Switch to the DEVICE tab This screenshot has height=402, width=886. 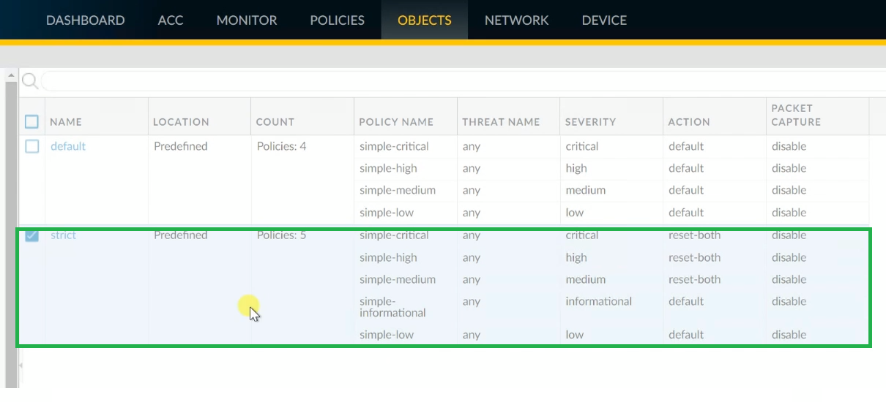(x=604, y=20)
